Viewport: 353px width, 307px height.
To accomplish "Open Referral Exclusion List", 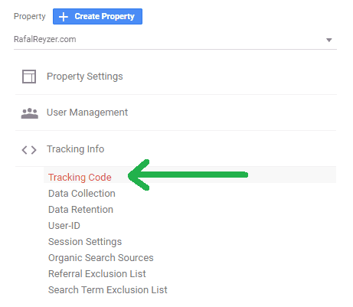I will [97, 274].
